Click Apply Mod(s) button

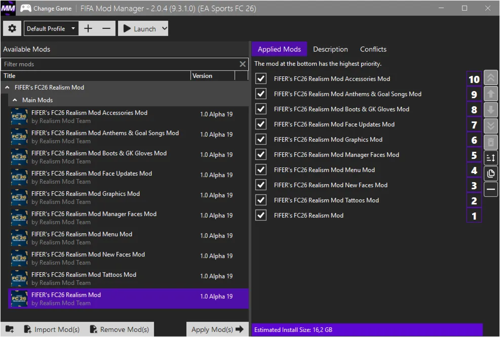(217, 329)
